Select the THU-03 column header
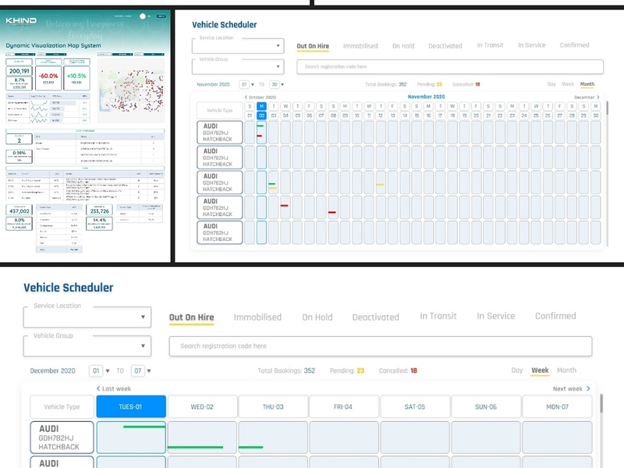The image size is (624, 468). coord(273,406)
